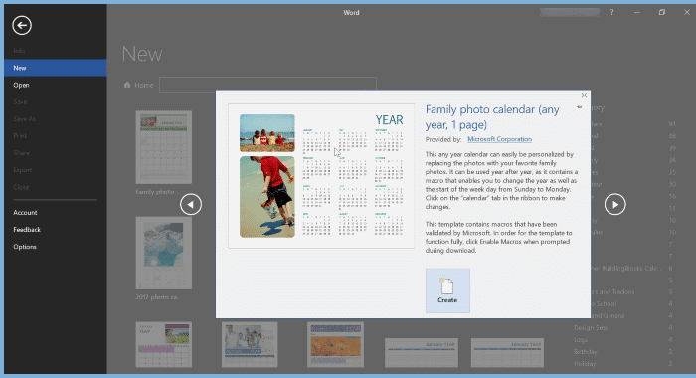The image size is (696, 378).
Task: Select Save in the sidebar
Action: (56, 102)
